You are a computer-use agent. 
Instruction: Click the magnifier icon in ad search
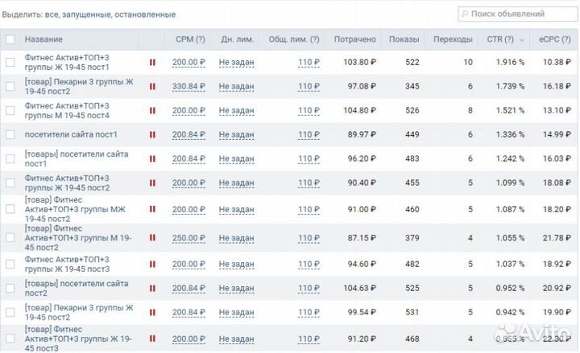pyautogui.click(x=465, y=14)
